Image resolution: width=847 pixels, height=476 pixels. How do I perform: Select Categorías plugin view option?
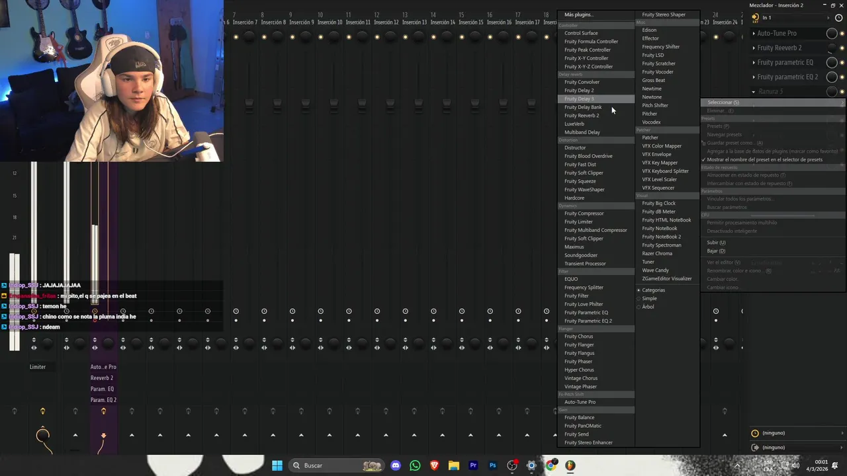click(653, 290)
